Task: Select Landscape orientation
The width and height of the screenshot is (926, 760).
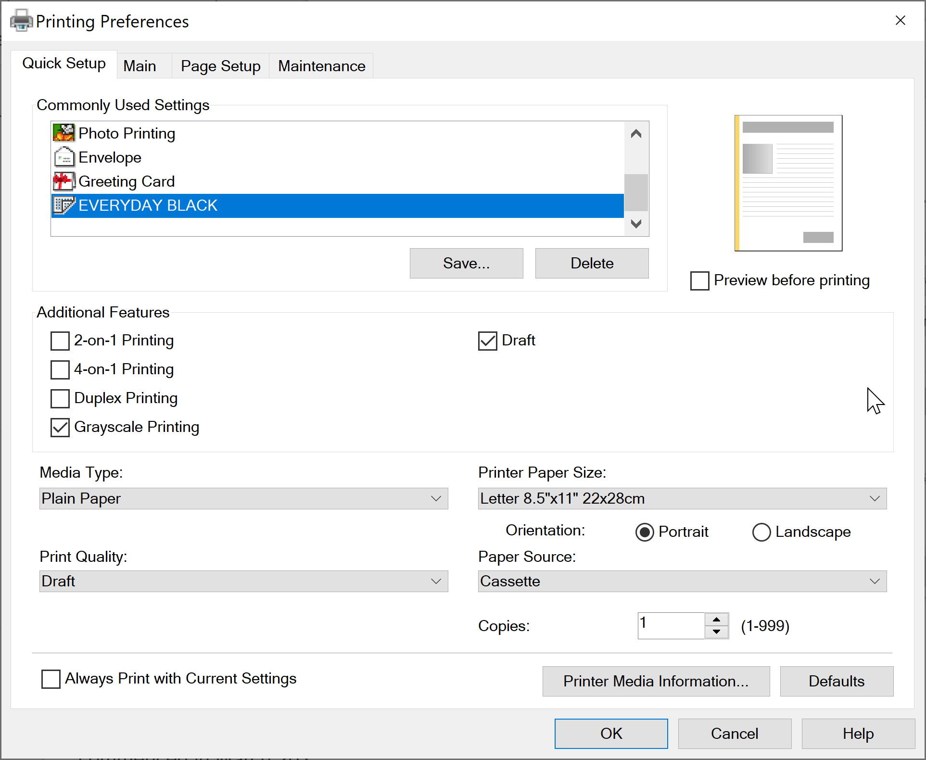Action: [x=761, y=532]
